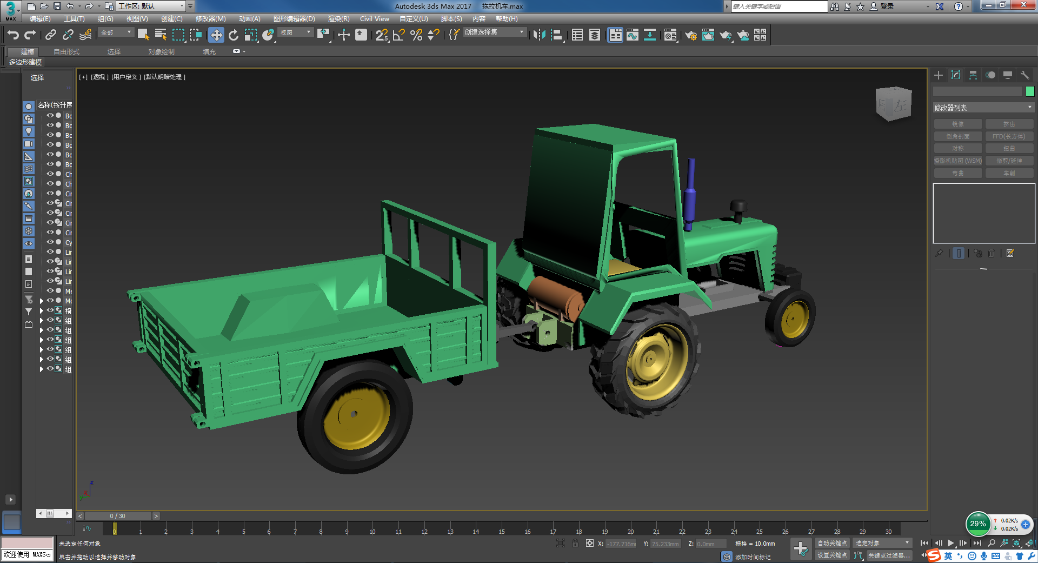This screenshot has width=1038, height=563.
Task: Click the Align tool icon
Action: pos(557,35)
